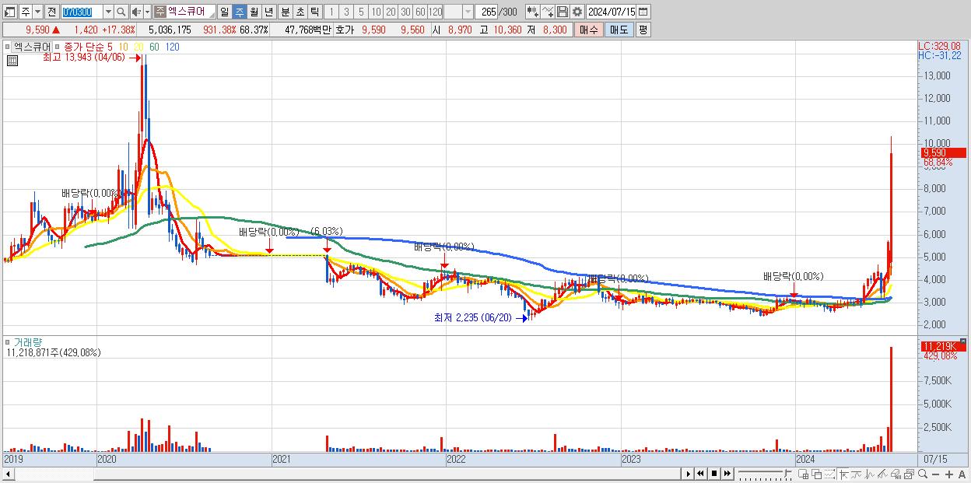Select yearly period 년 button
Viewport: 971px width, 483px height.
[x=269, y=12]
